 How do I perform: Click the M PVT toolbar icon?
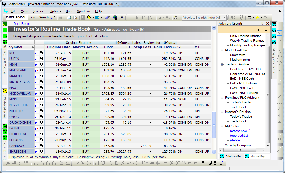click(x=241, y=17)
